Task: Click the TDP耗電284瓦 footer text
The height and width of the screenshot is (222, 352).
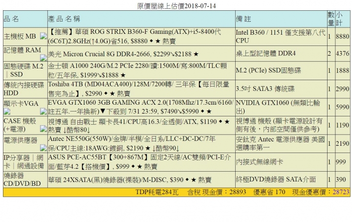Action: [x=157, y=192]
